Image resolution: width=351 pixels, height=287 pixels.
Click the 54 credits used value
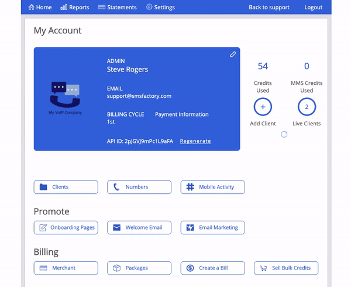tap(263, 66)
